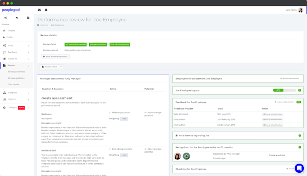Click the Profile person icon
Screen dimensions: 307x176
click(4, 37)
